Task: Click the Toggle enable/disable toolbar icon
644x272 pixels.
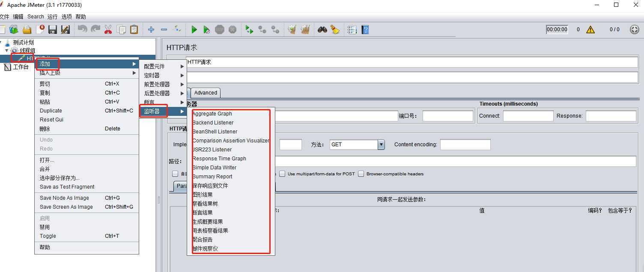Action: click(177, 30)
